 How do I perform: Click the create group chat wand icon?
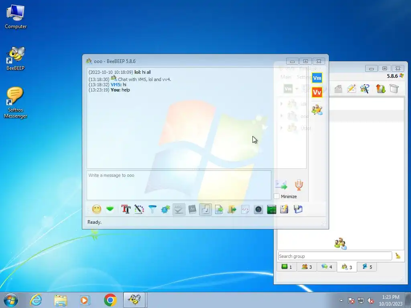364,89
